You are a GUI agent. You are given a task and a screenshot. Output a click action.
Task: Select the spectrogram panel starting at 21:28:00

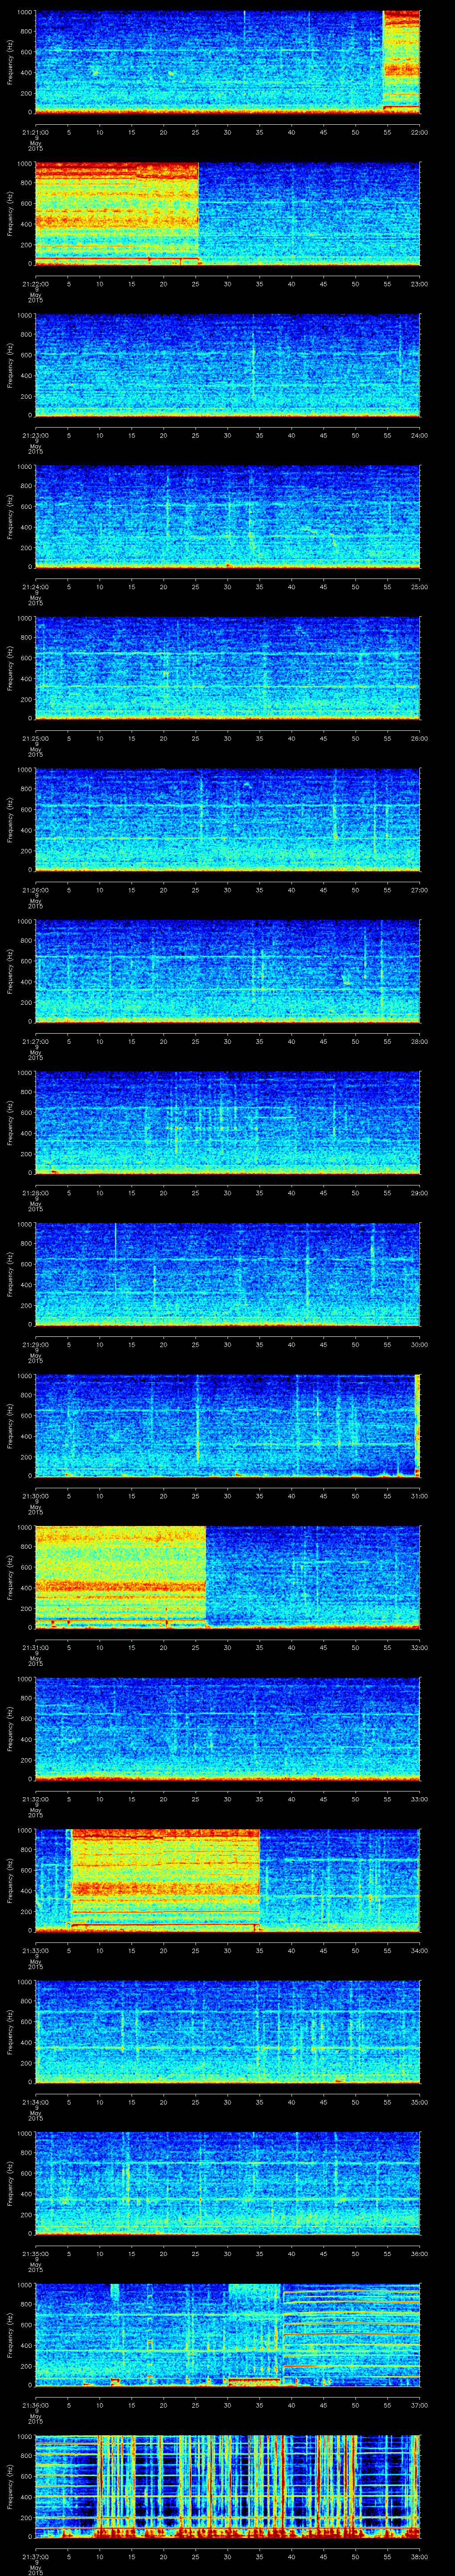click(227, 1123)
